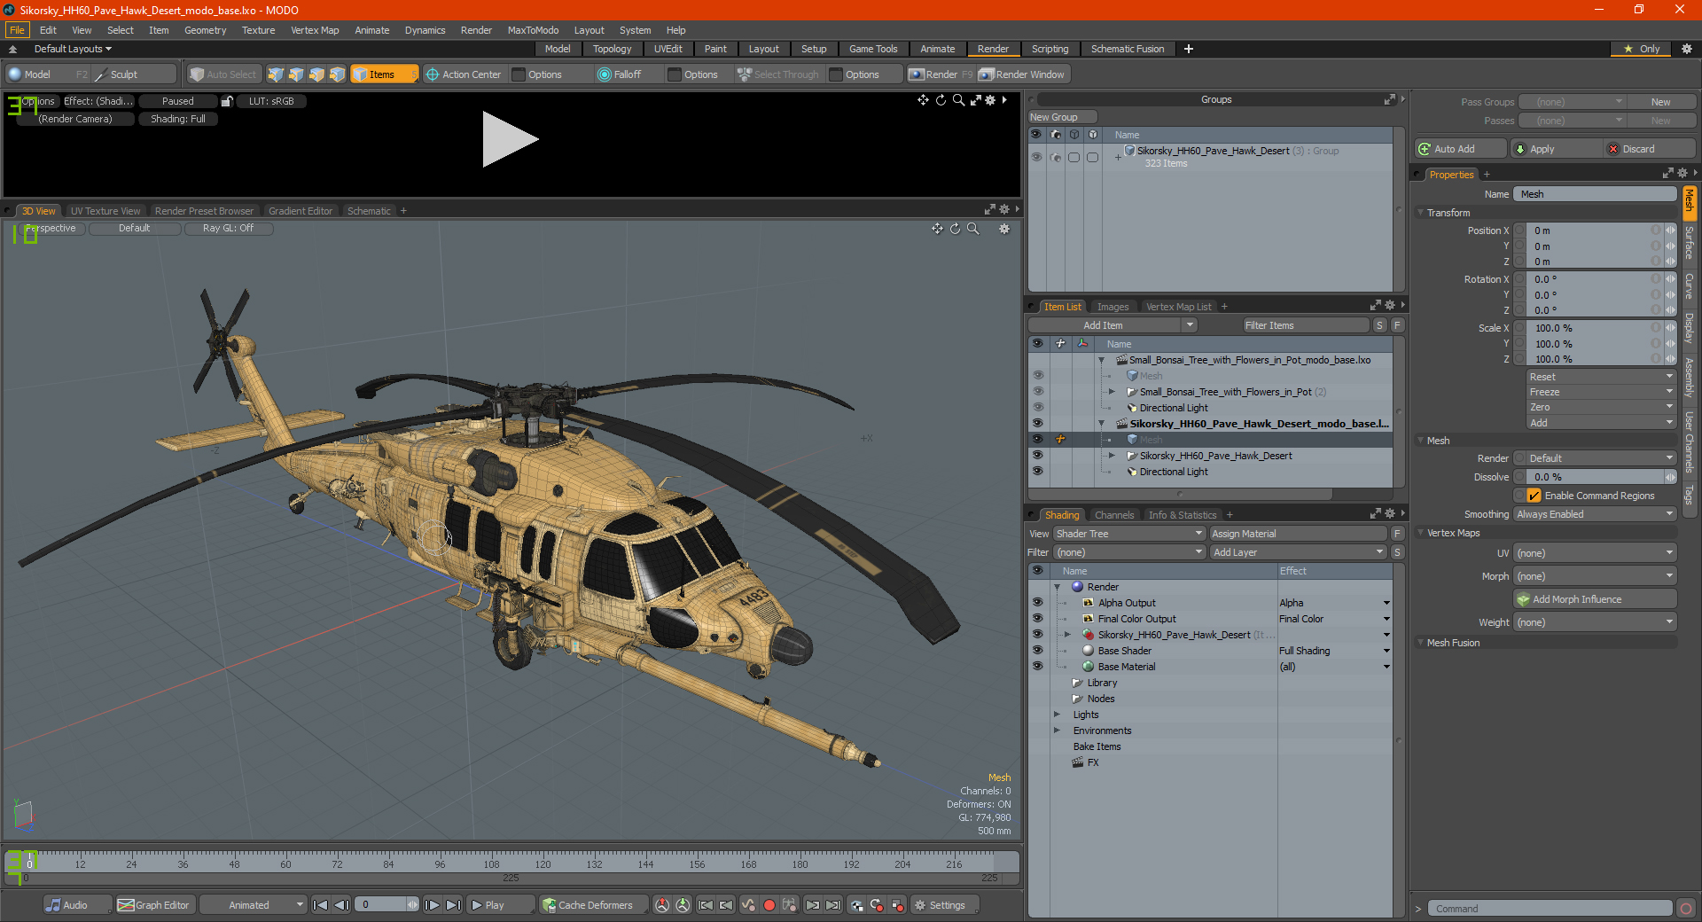Open Action Center tool
The image size is (1702, 922).
pos(464,74)
